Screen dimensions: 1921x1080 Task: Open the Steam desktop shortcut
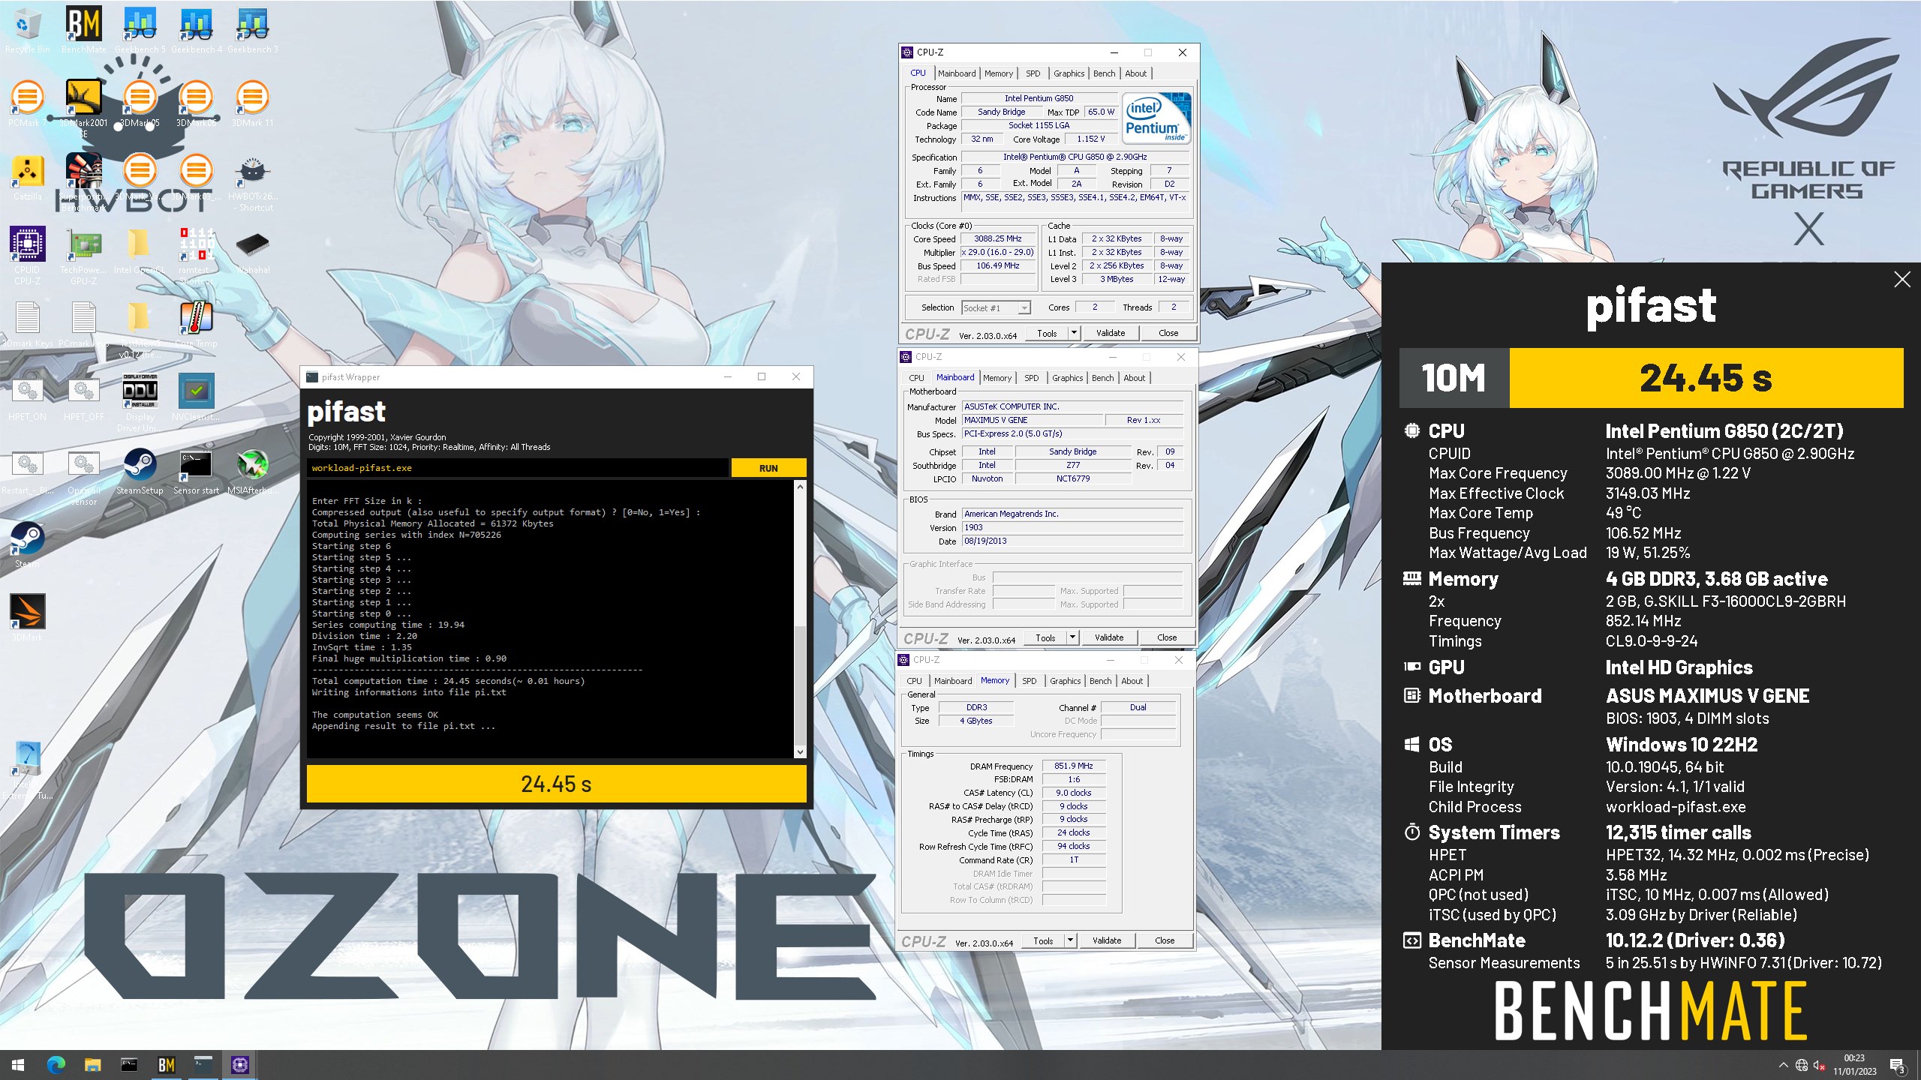pos(27,544)
